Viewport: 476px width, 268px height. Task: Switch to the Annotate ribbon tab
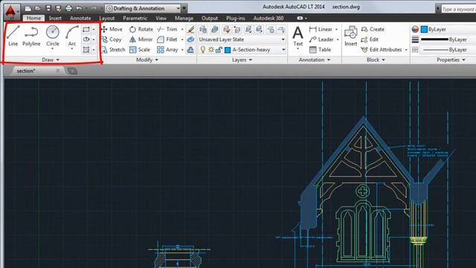coord(80,18)
